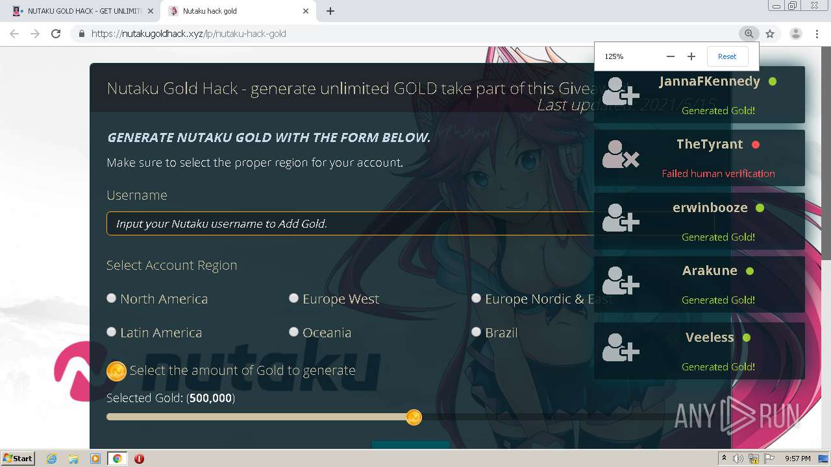Switch to the NUTAKU GOLD HACK tab
831x467 pixels.
tap(83, 11)
